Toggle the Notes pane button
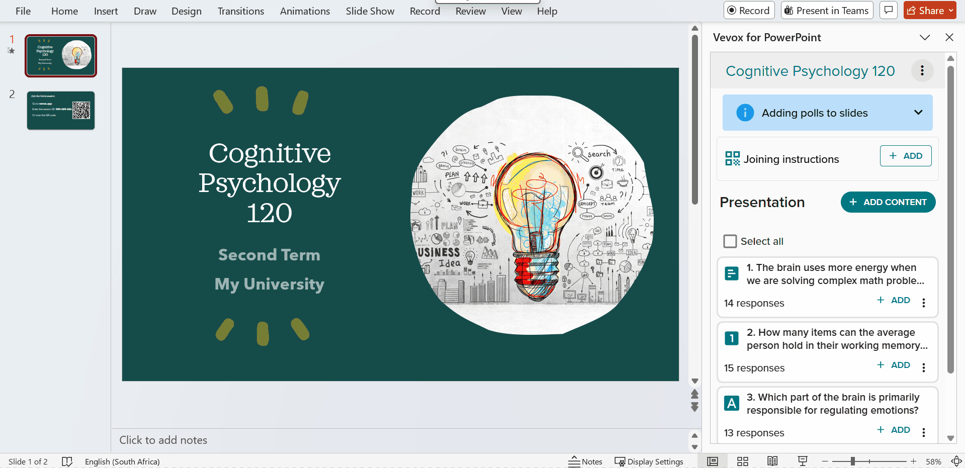 coord(585,461)
